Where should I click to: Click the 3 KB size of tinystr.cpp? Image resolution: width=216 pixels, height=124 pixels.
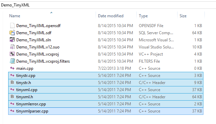pyautogui.click(x=198, y=76)
